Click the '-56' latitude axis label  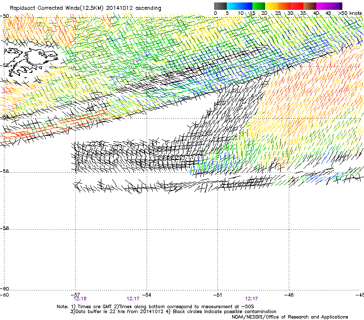[4, 171]
